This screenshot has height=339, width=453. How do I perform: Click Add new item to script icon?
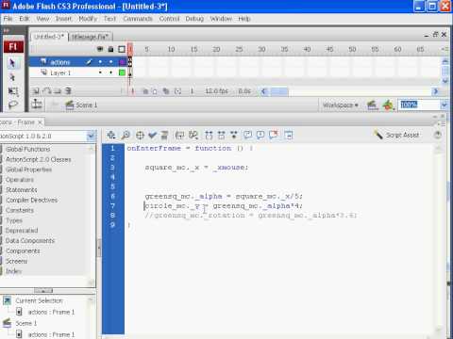point(110,135)
